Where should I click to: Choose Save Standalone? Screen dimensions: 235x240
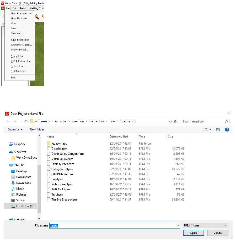pyautogui.click(x=20, y=40)
